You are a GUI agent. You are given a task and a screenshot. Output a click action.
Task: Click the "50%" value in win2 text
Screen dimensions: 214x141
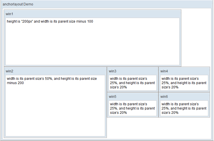tap(49, 79)
